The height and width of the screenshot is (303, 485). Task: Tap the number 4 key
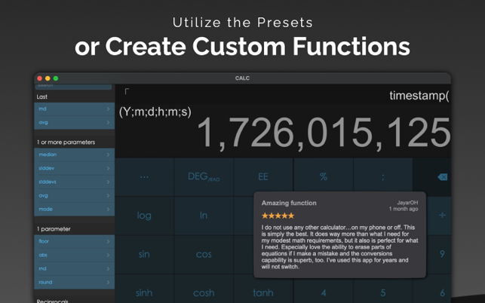324,292
